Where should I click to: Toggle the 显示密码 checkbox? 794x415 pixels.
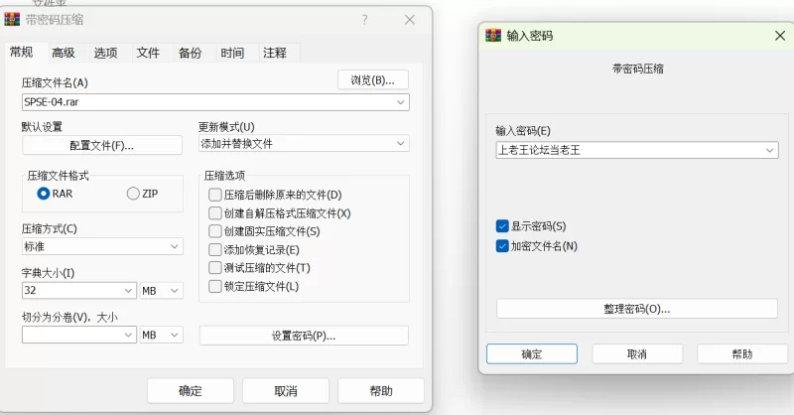click(x=502, y=226)
